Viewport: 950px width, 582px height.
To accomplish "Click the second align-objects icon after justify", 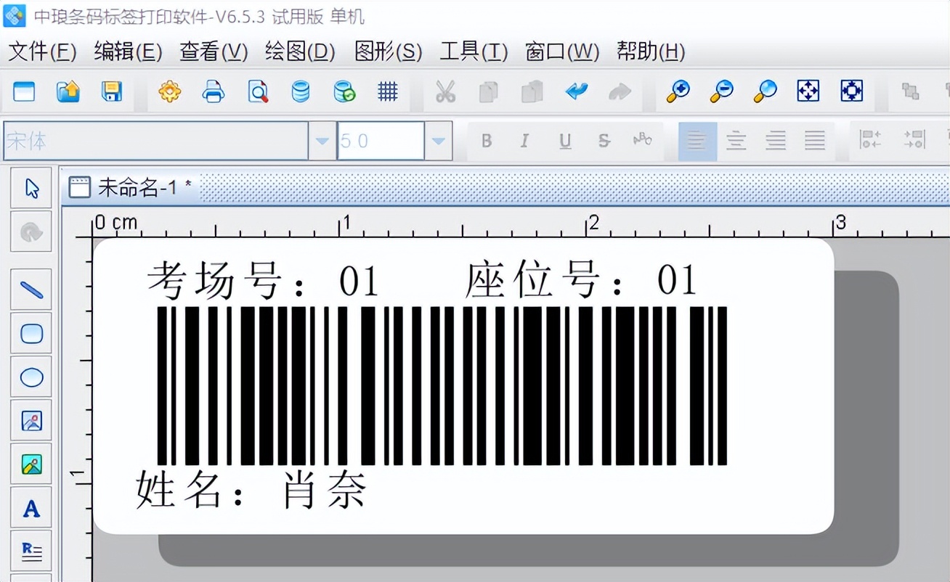I will click(x=914, y=141).
